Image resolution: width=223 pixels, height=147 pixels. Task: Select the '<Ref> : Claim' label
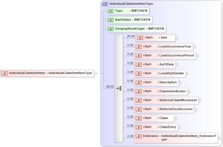(x=155, y=118)
